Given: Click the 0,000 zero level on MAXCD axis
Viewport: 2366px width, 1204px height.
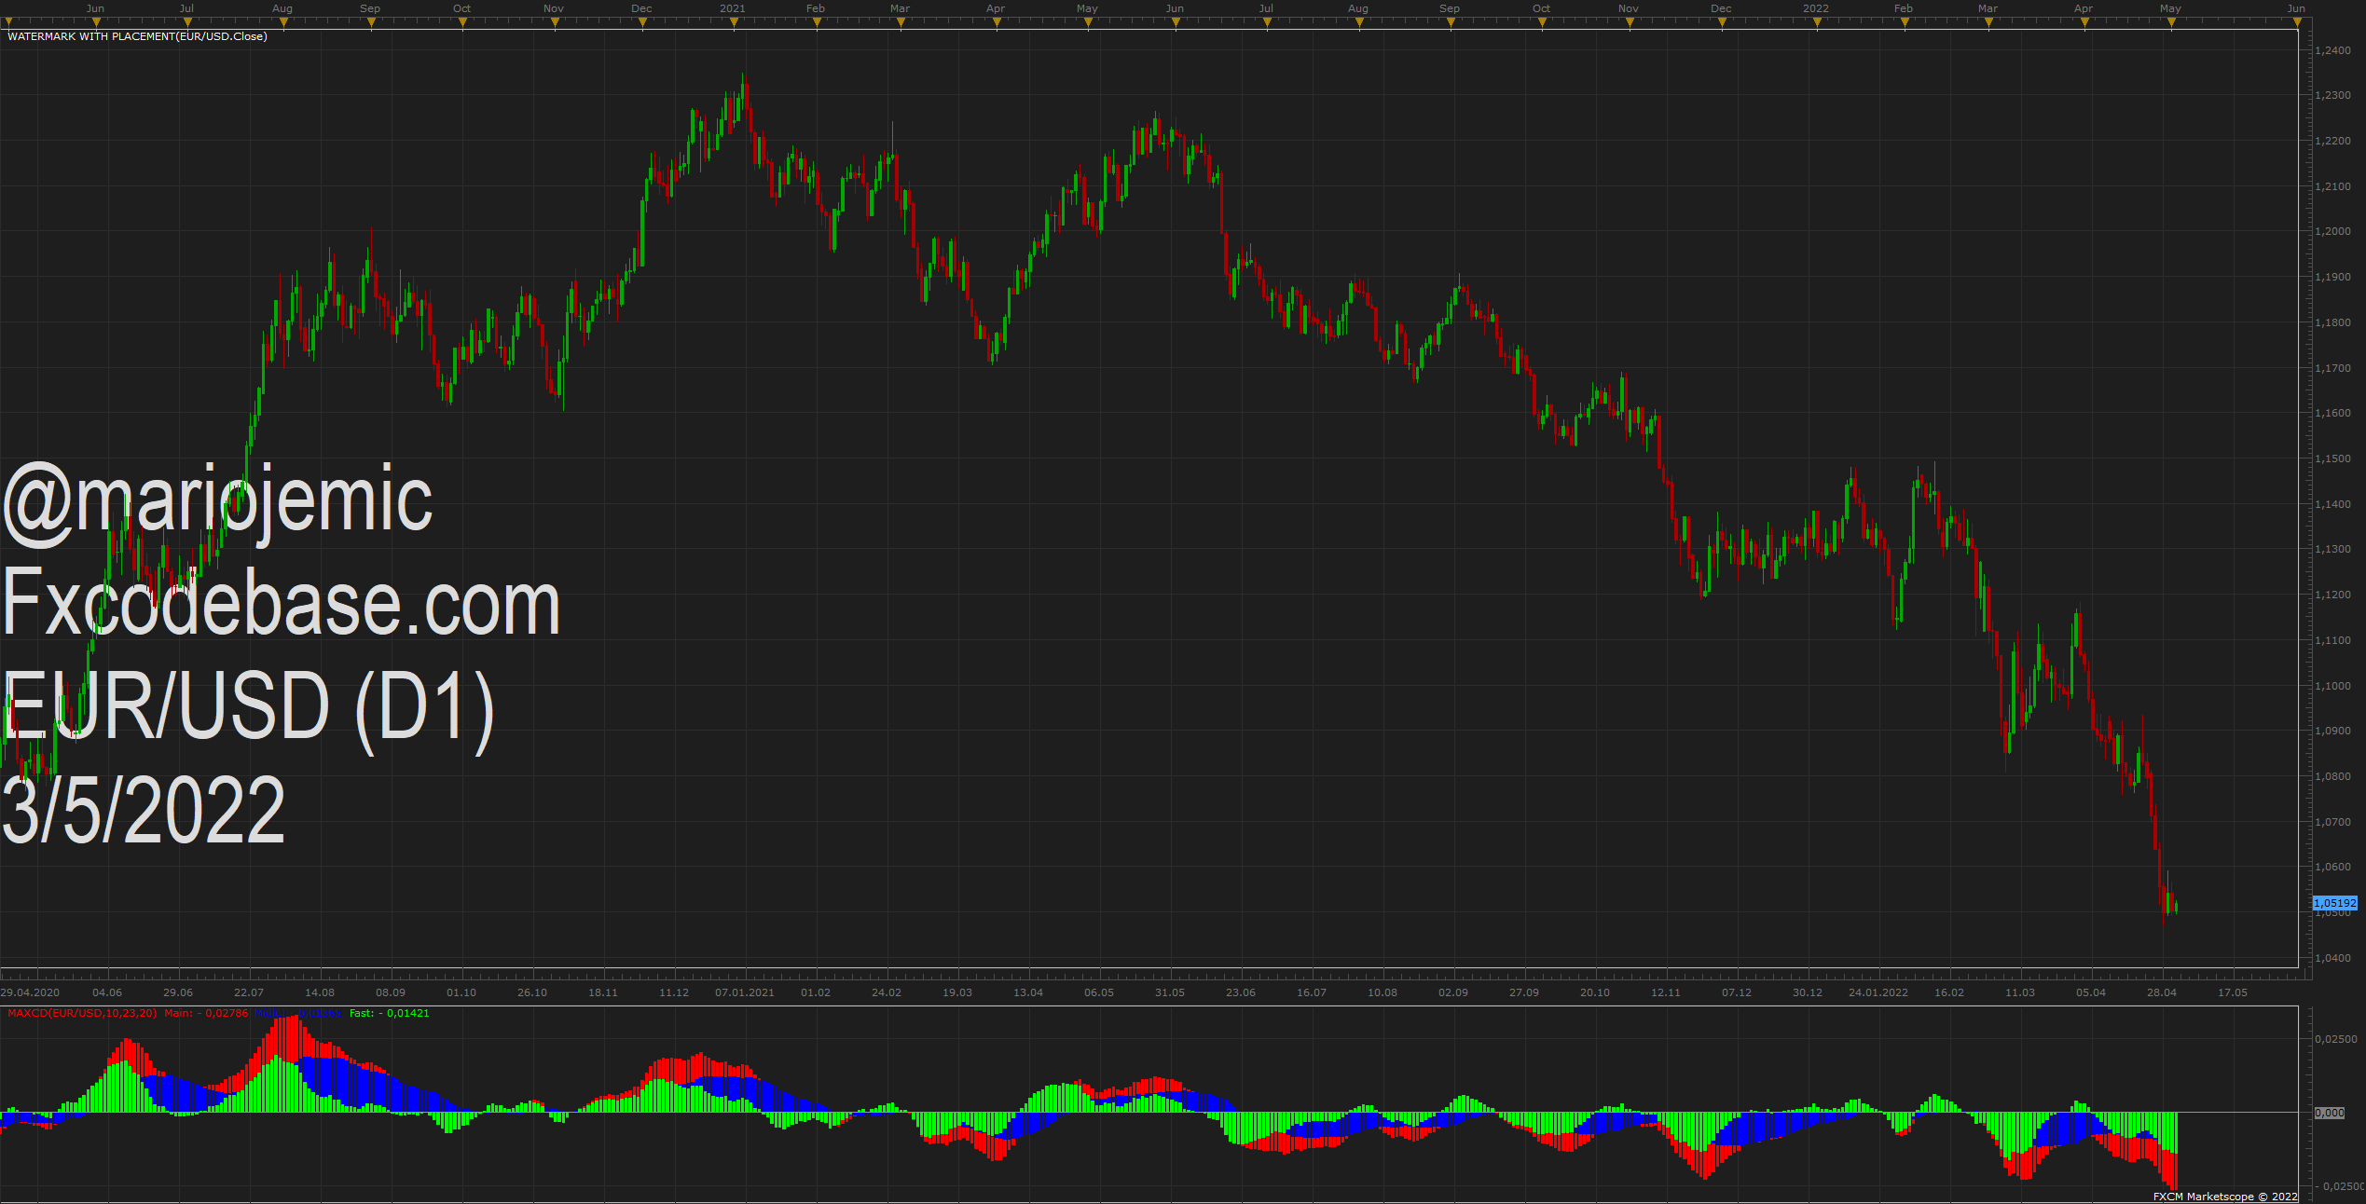Looking at the screenshot, I should [x=2330, y=1113].
